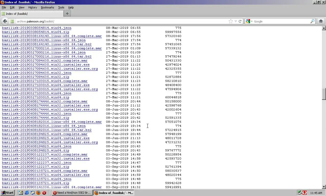Screen dimensions: 326x196
Task: Open the Edit menu
Action: pos(12,7)
